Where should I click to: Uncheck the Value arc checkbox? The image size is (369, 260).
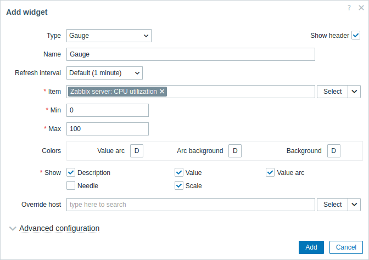click(270, 172)
